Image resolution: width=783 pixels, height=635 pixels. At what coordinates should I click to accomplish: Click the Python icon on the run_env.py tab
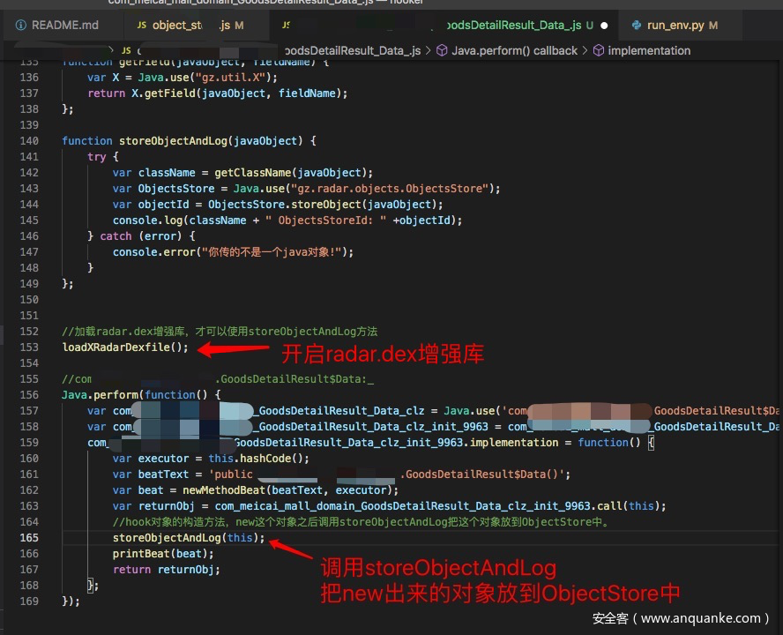(636, 25)
